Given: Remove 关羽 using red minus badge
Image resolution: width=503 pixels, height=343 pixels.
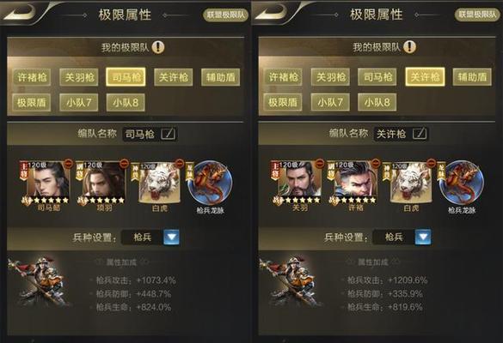Looking at the screenshot, I should (x=320, y=164).
